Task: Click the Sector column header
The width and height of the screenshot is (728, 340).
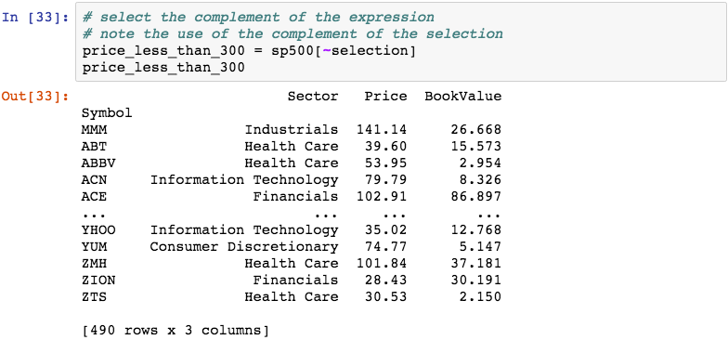Action: [x=313, y=97]
